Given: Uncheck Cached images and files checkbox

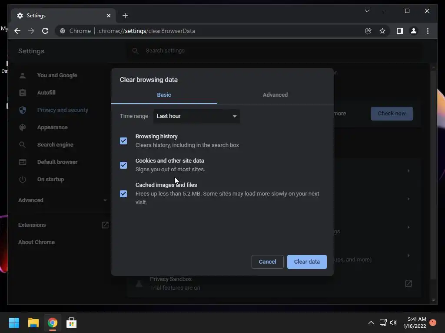Looking at the screenshot, I should (123, 194).
